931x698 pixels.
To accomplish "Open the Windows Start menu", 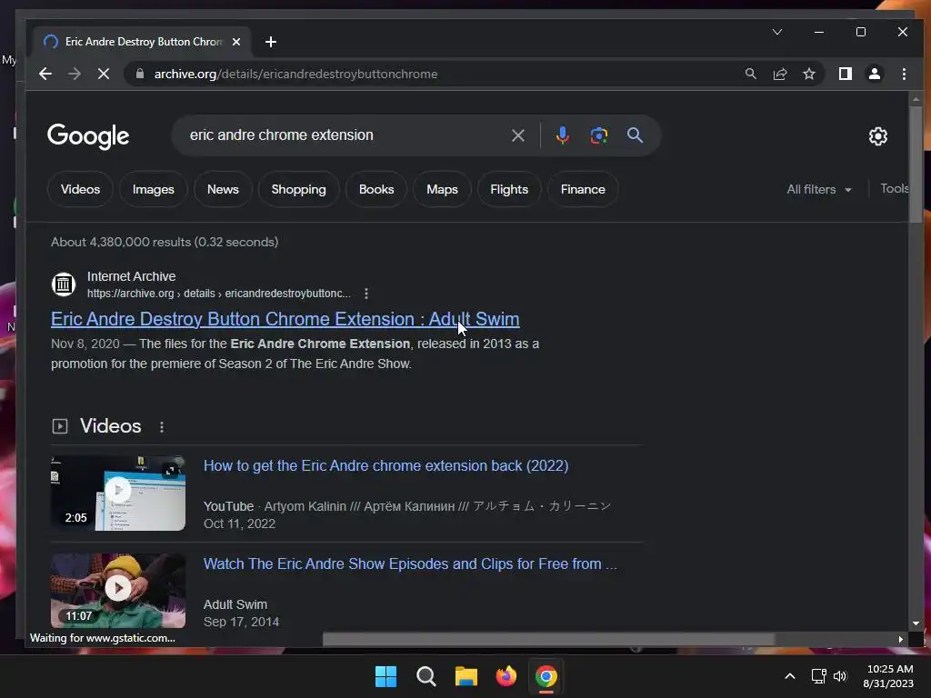I will [385, 676].
